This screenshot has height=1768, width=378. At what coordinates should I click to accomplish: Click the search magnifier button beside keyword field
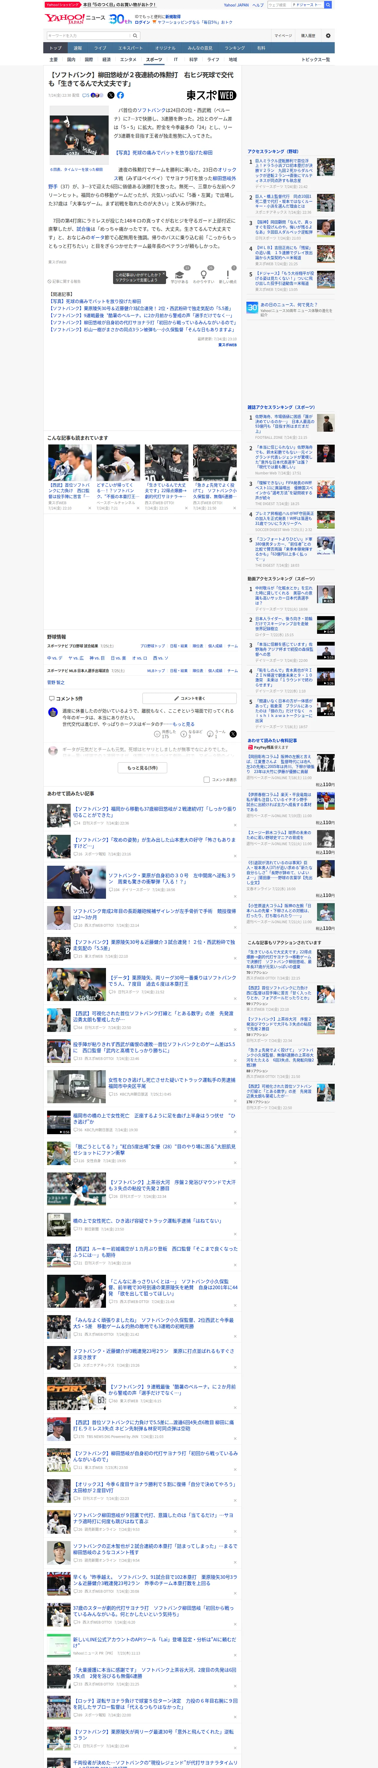pyautogui.click(x=135, y=36)
